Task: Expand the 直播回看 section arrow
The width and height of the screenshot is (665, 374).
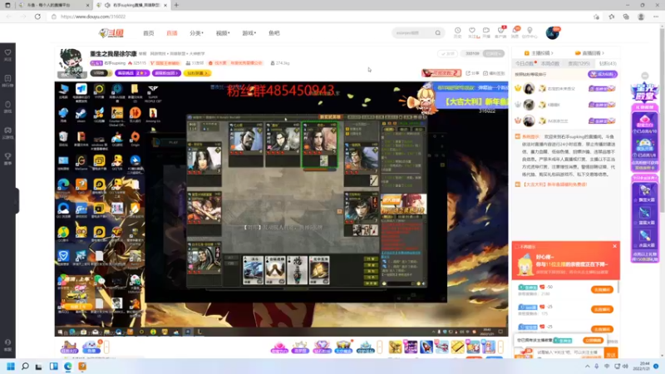Action: tap(603, 53)
